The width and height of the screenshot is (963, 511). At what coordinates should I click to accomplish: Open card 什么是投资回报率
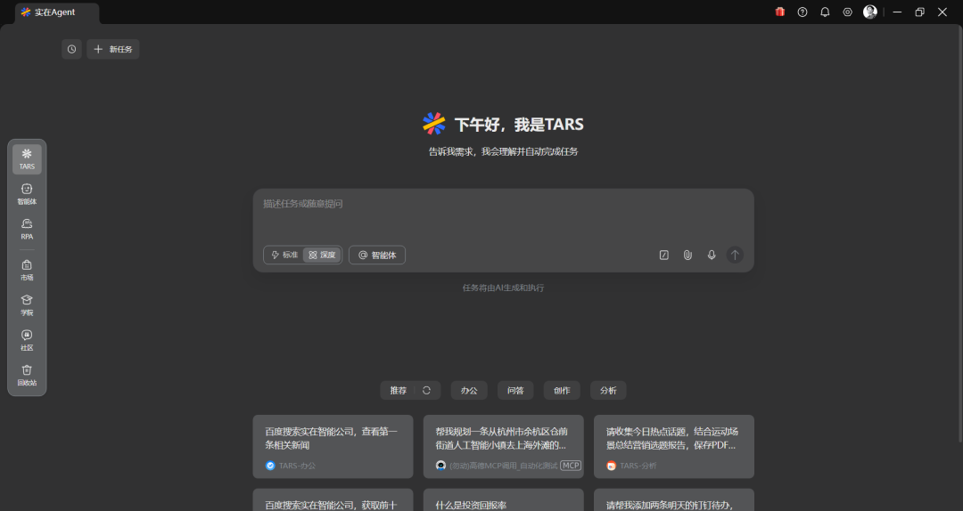click(503, 500)
